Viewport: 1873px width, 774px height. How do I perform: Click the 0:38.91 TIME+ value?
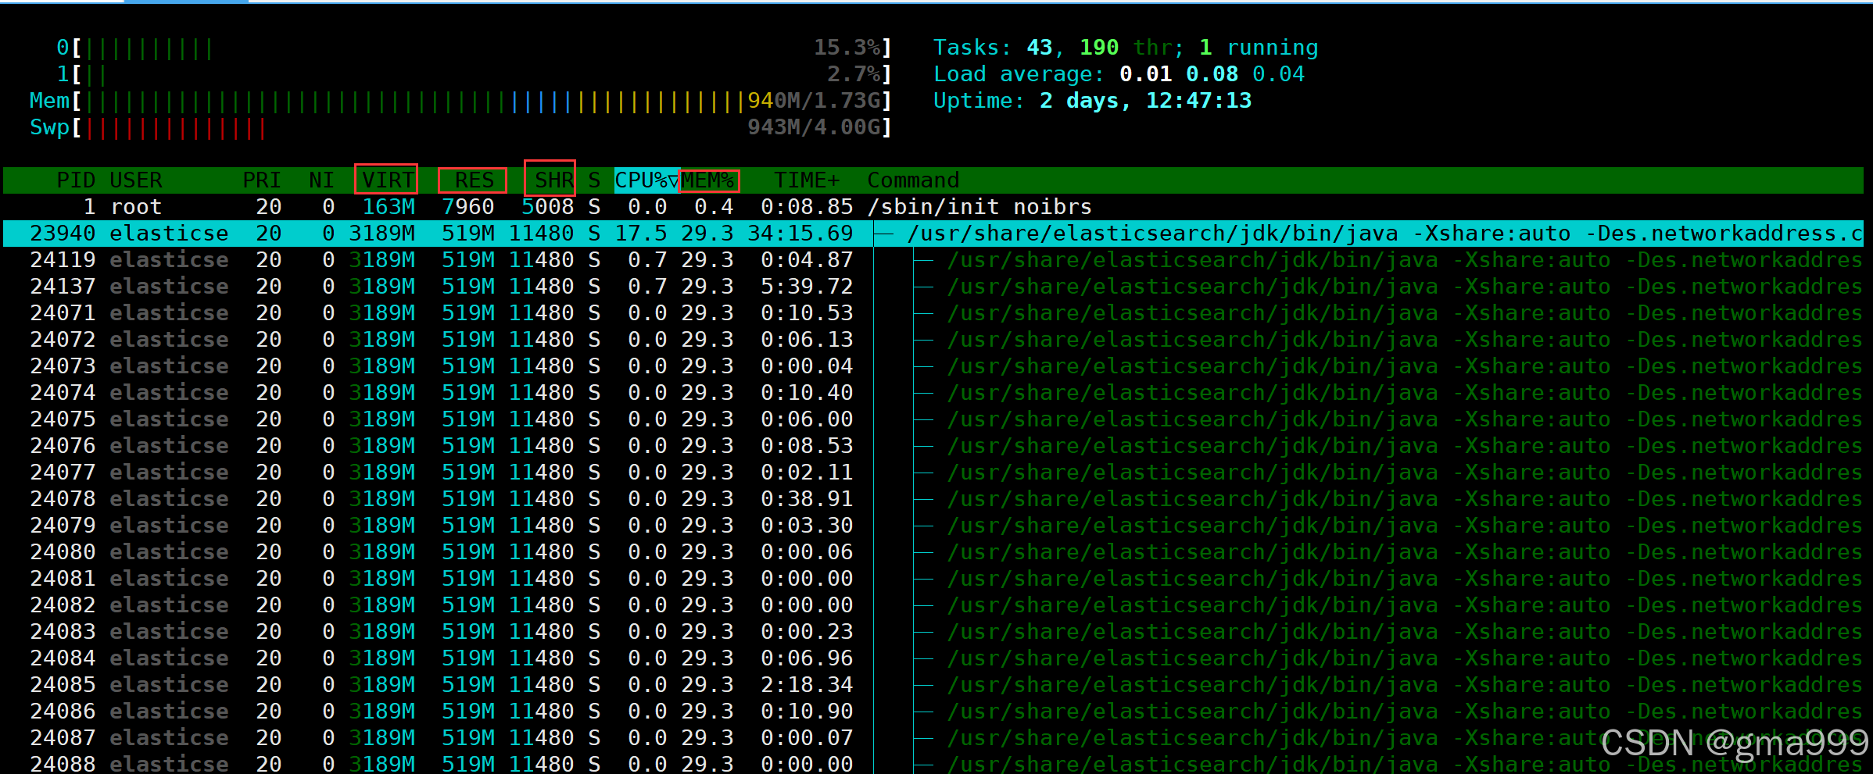click(x=807, y=499)
